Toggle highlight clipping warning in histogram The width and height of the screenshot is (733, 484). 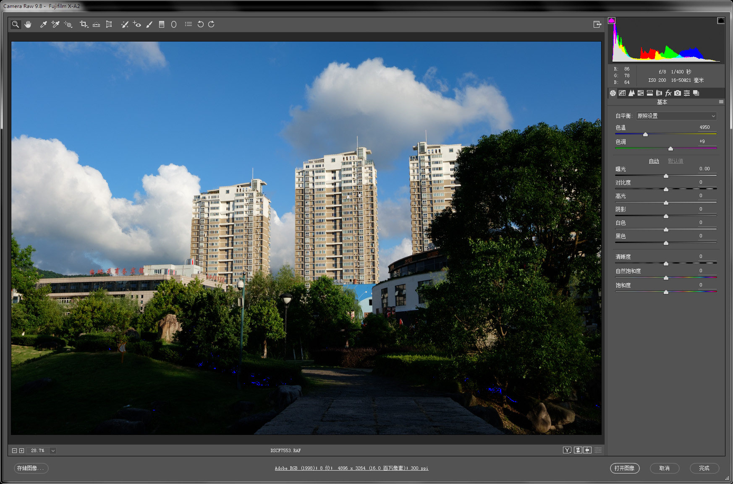point(721,20)
